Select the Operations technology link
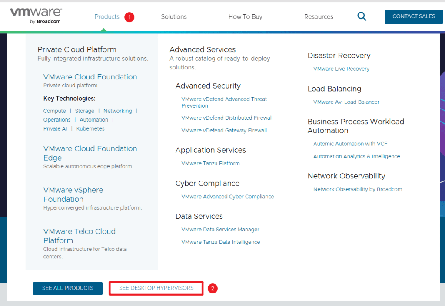445x306 pixels. point(57,119)
